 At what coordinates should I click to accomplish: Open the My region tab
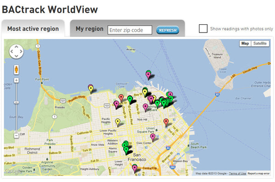tap(89, 29)
